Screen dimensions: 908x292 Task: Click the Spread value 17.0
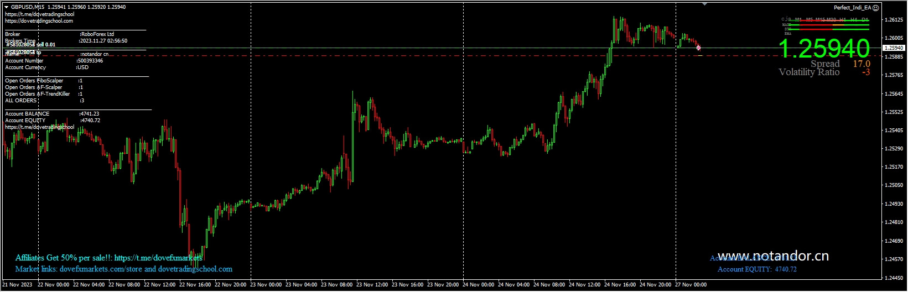click(862, 64)
